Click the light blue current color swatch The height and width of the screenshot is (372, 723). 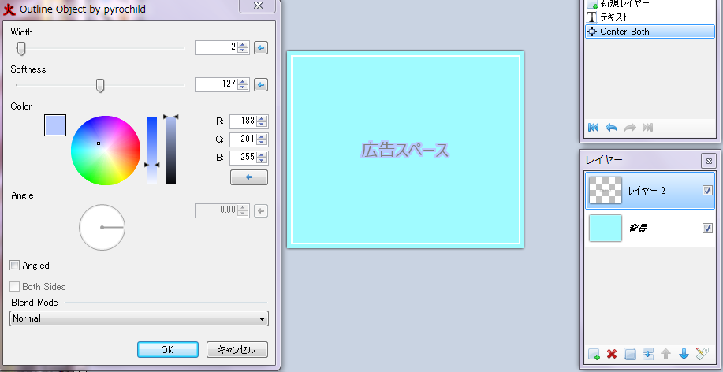(55, 125)
